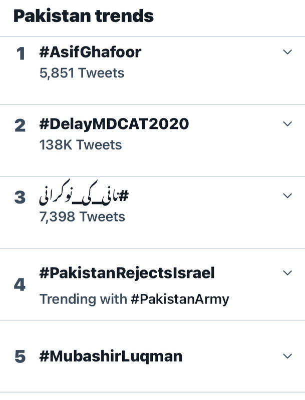Image resolution: width=305 pixels, height=400 pixels.
Task: Open the chevron menu for #MubashirLuqman
Action: (x=287, y=356)
